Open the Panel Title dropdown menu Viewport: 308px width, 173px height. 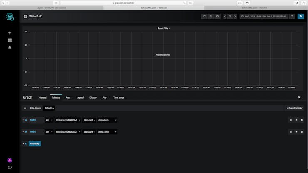164,28
